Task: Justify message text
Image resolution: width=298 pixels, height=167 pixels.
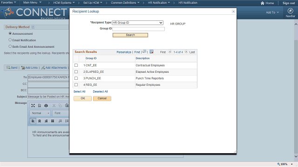Action: click(x=53, y=121)
